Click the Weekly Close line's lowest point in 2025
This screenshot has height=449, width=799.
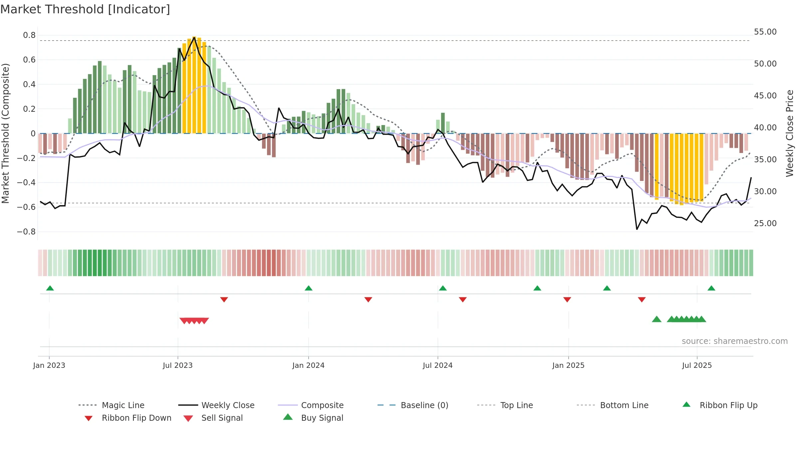(x=637, y=229)
